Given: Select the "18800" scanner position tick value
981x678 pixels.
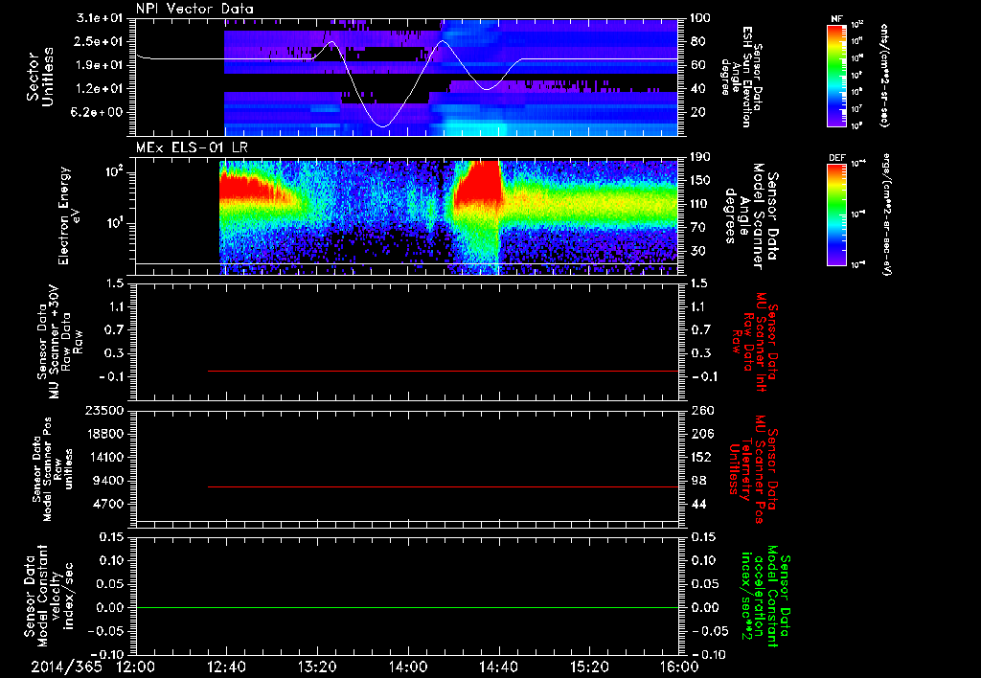Looking at the screenshot, I should [x=103, y=434].
